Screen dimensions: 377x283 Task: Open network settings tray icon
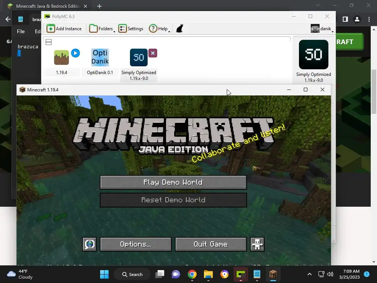(x=321, y=274)
